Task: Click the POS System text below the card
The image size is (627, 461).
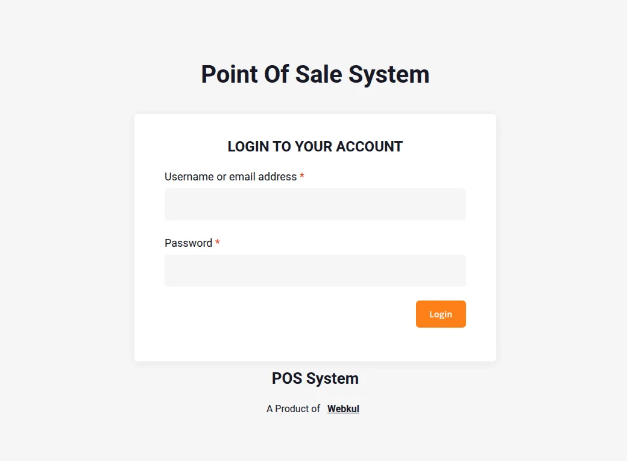Action: point(315,378)
